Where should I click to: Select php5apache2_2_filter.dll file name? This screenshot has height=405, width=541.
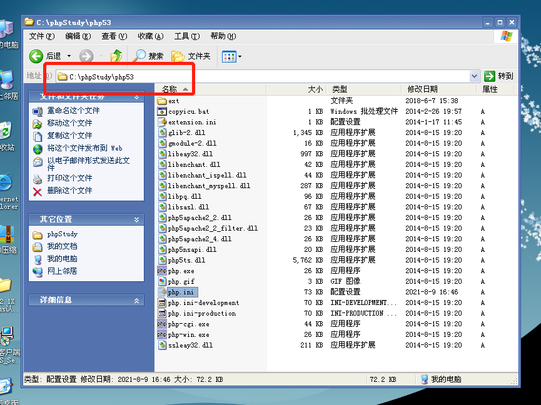213,228
